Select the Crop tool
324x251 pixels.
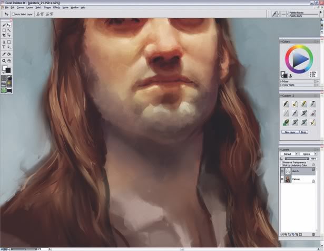(4, 35)
